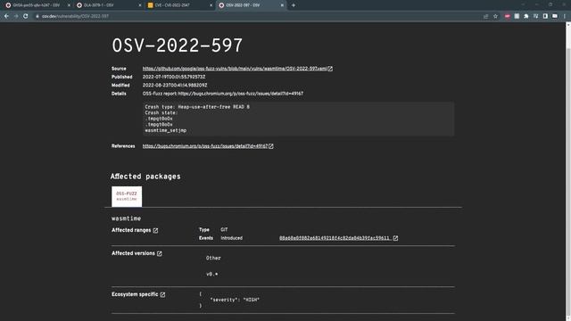Open the profile avatar button
The height and width of the screenshot is (321, 571).
(555, 16)
